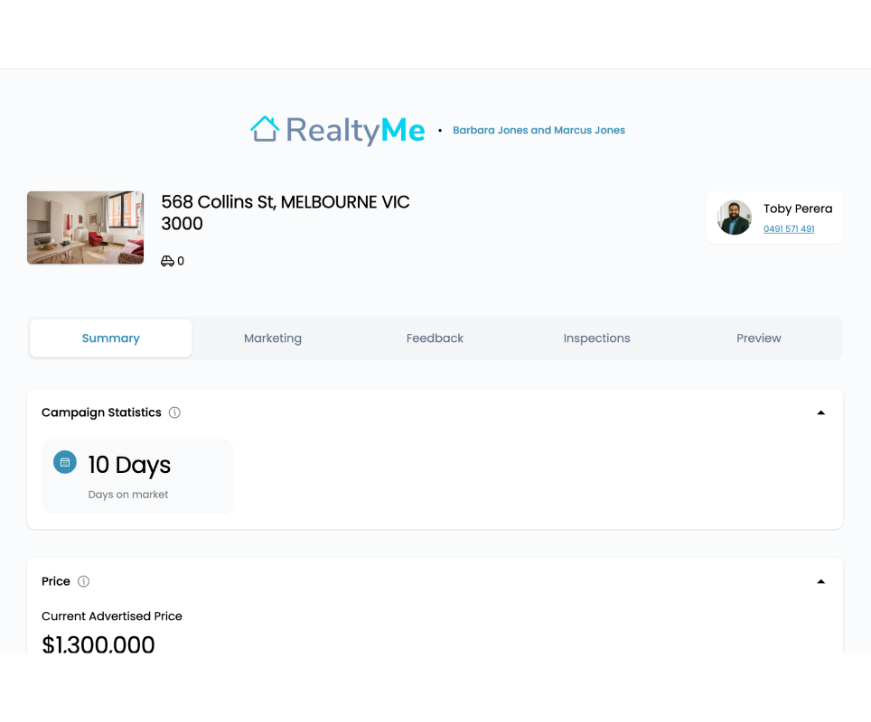Go to the Inspections tab

[x=596, y=338]
